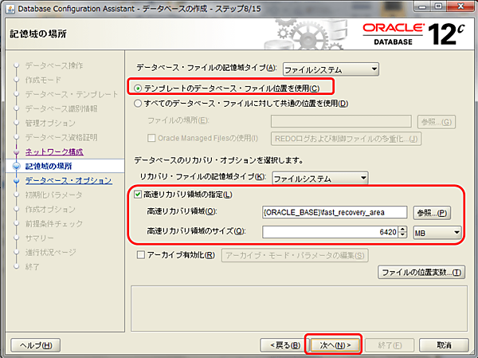Click 管理オプション step text

pyautogui.click(x=50, y=123)
